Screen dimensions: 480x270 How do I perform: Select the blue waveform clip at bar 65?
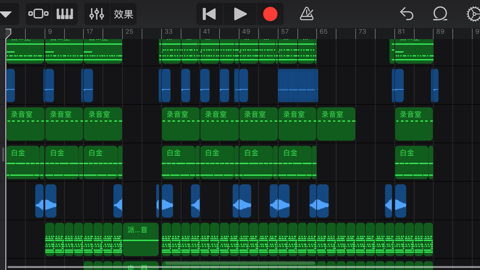coord(323,201)
